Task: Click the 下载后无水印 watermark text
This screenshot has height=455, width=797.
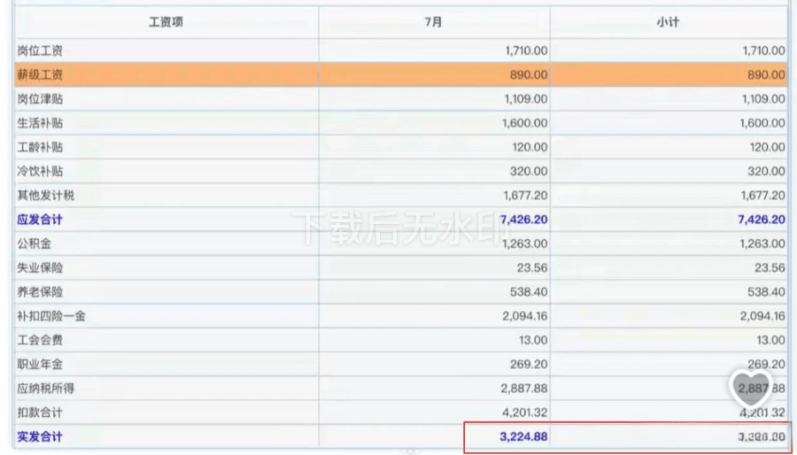Action: (x=403, y=228)
